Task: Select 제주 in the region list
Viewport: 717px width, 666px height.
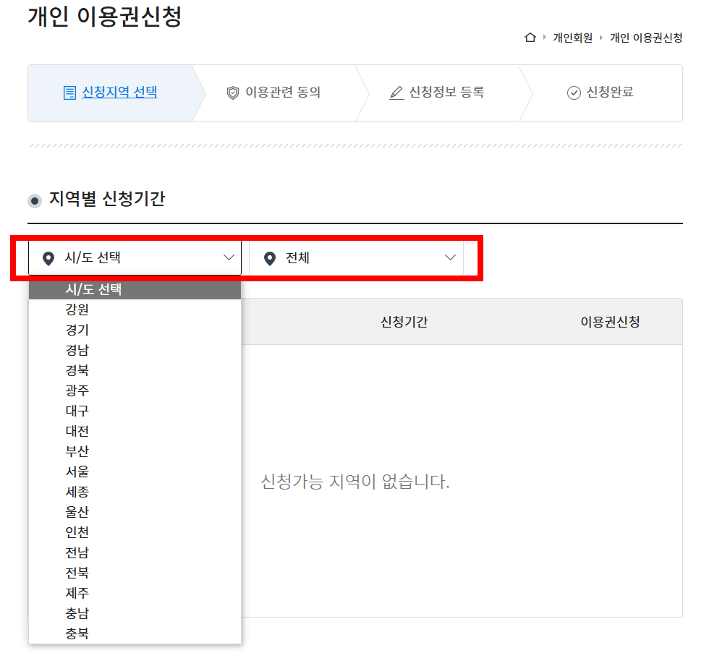Action: (135, 593)
